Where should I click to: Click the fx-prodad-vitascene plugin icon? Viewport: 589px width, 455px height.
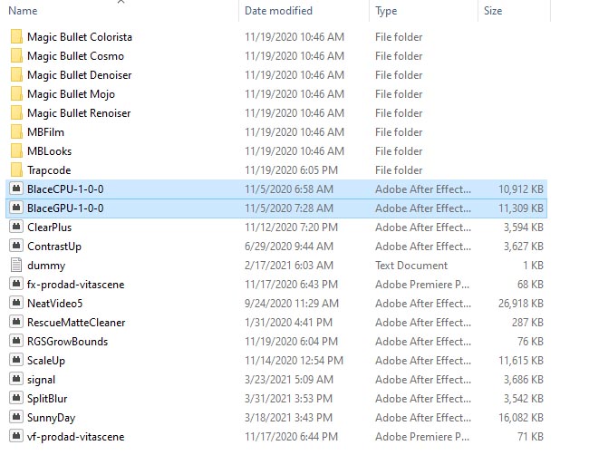tap(16, 284)
